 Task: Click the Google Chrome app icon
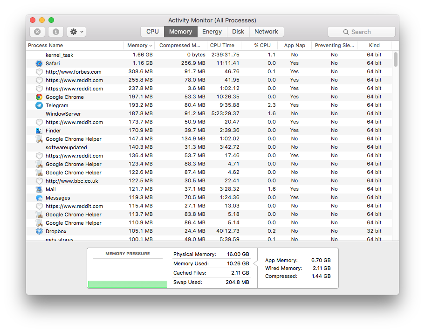point(39,97)
